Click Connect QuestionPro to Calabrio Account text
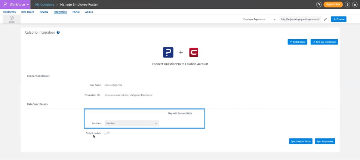Screen dimensions: 360x160 [180, 64]
